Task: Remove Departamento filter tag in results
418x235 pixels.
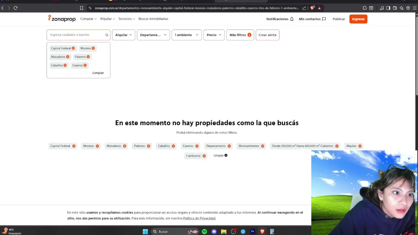Action: [229, 146]
